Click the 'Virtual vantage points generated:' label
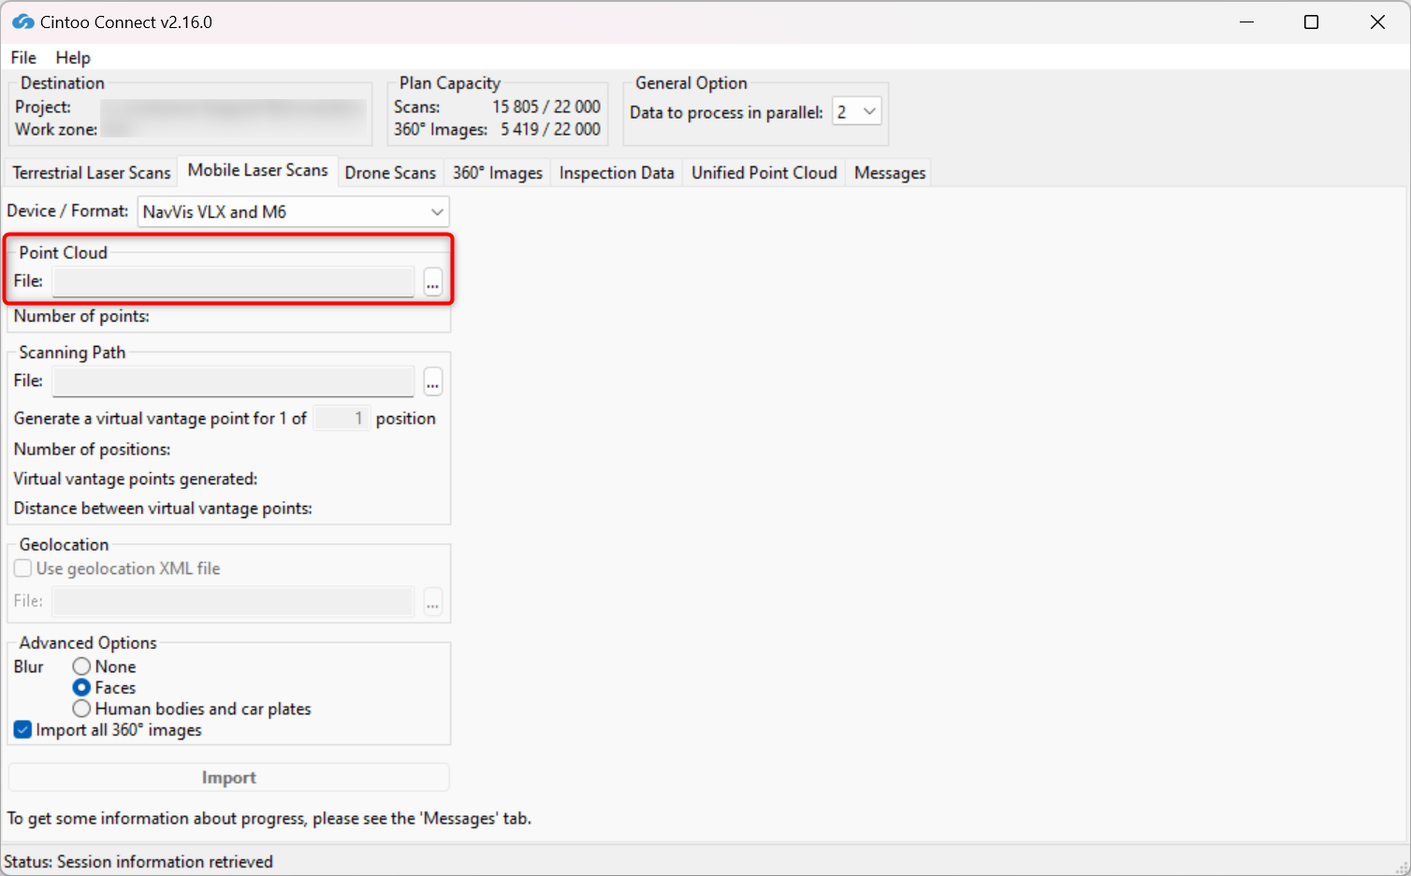The image size is (1411, 876). (x=136, y=480)
